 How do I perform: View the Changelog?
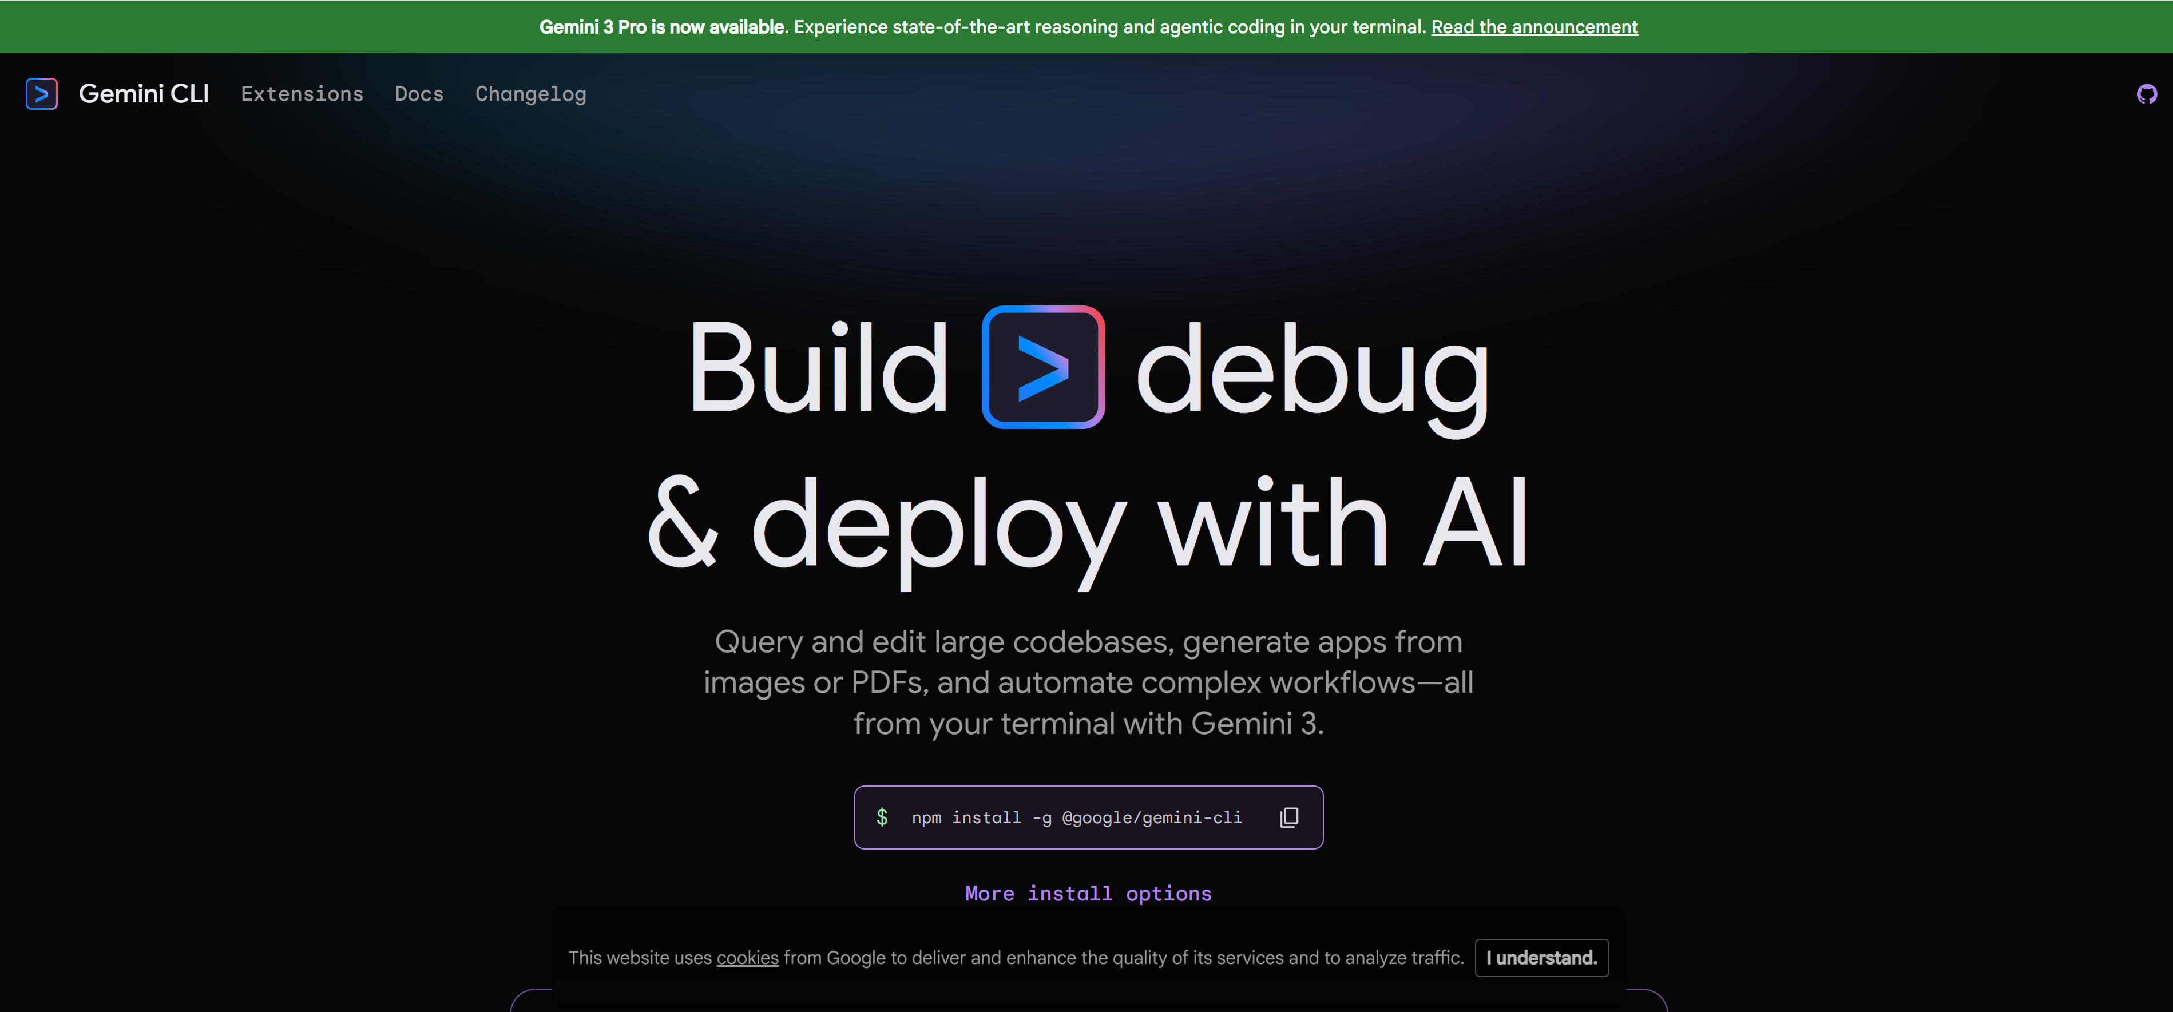pos(530,94)
